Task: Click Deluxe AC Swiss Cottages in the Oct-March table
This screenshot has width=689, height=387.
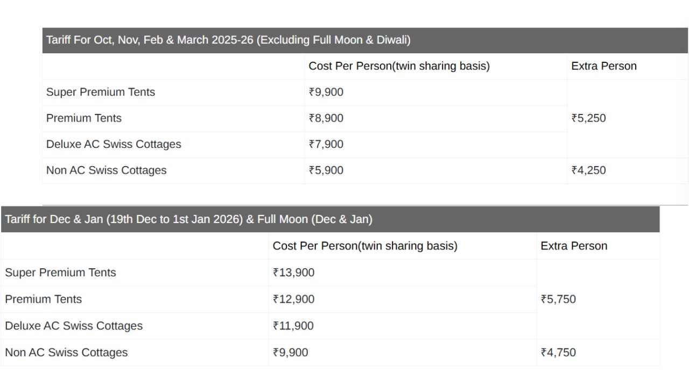Action: (x=114, y=144)
